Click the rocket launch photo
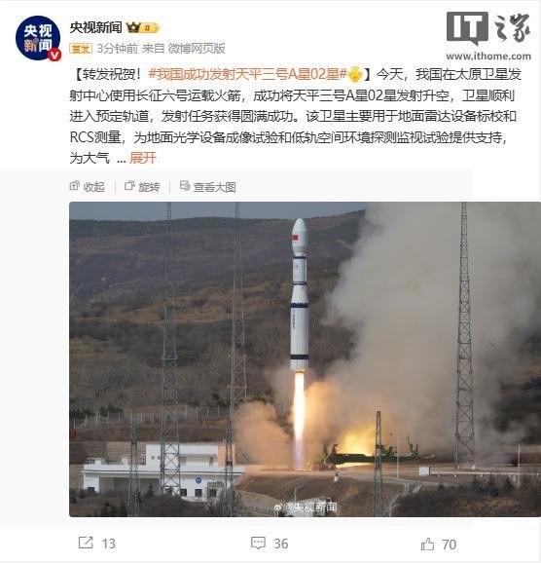 (305, 359)
